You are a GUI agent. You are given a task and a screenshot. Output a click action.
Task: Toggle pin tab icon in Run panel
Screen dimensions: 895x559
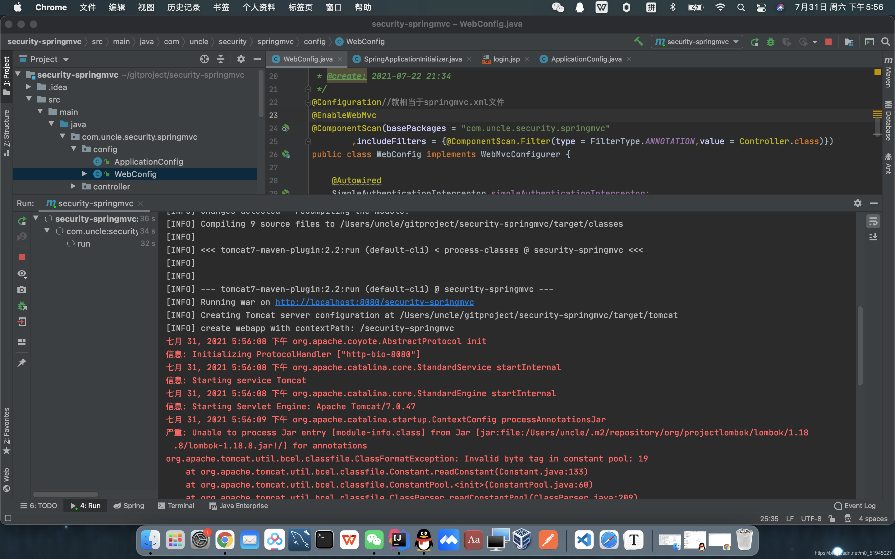pyautogui.click(x=22, y=362)
